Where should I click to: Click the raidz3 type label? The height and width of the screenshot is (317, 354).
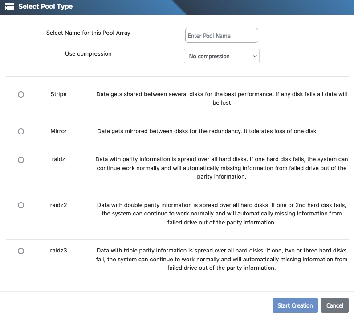[x=58, y=251]
